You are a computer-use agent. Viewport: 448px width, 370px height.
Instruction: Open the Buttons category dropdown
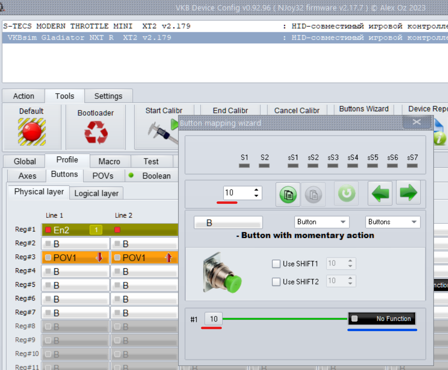393,222
